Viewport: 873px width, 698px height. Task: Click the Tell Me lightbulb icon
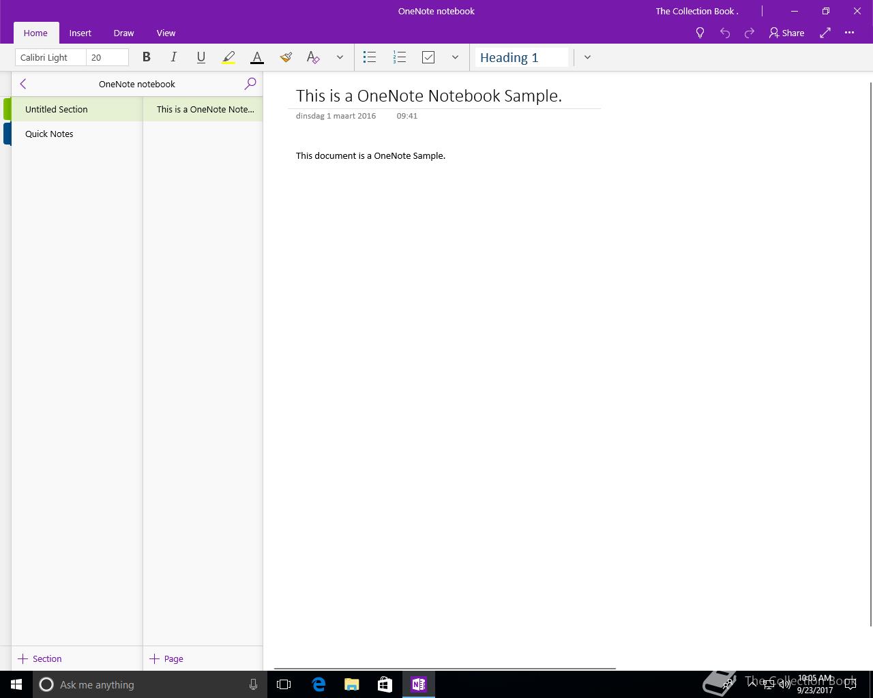coord(700,33)
